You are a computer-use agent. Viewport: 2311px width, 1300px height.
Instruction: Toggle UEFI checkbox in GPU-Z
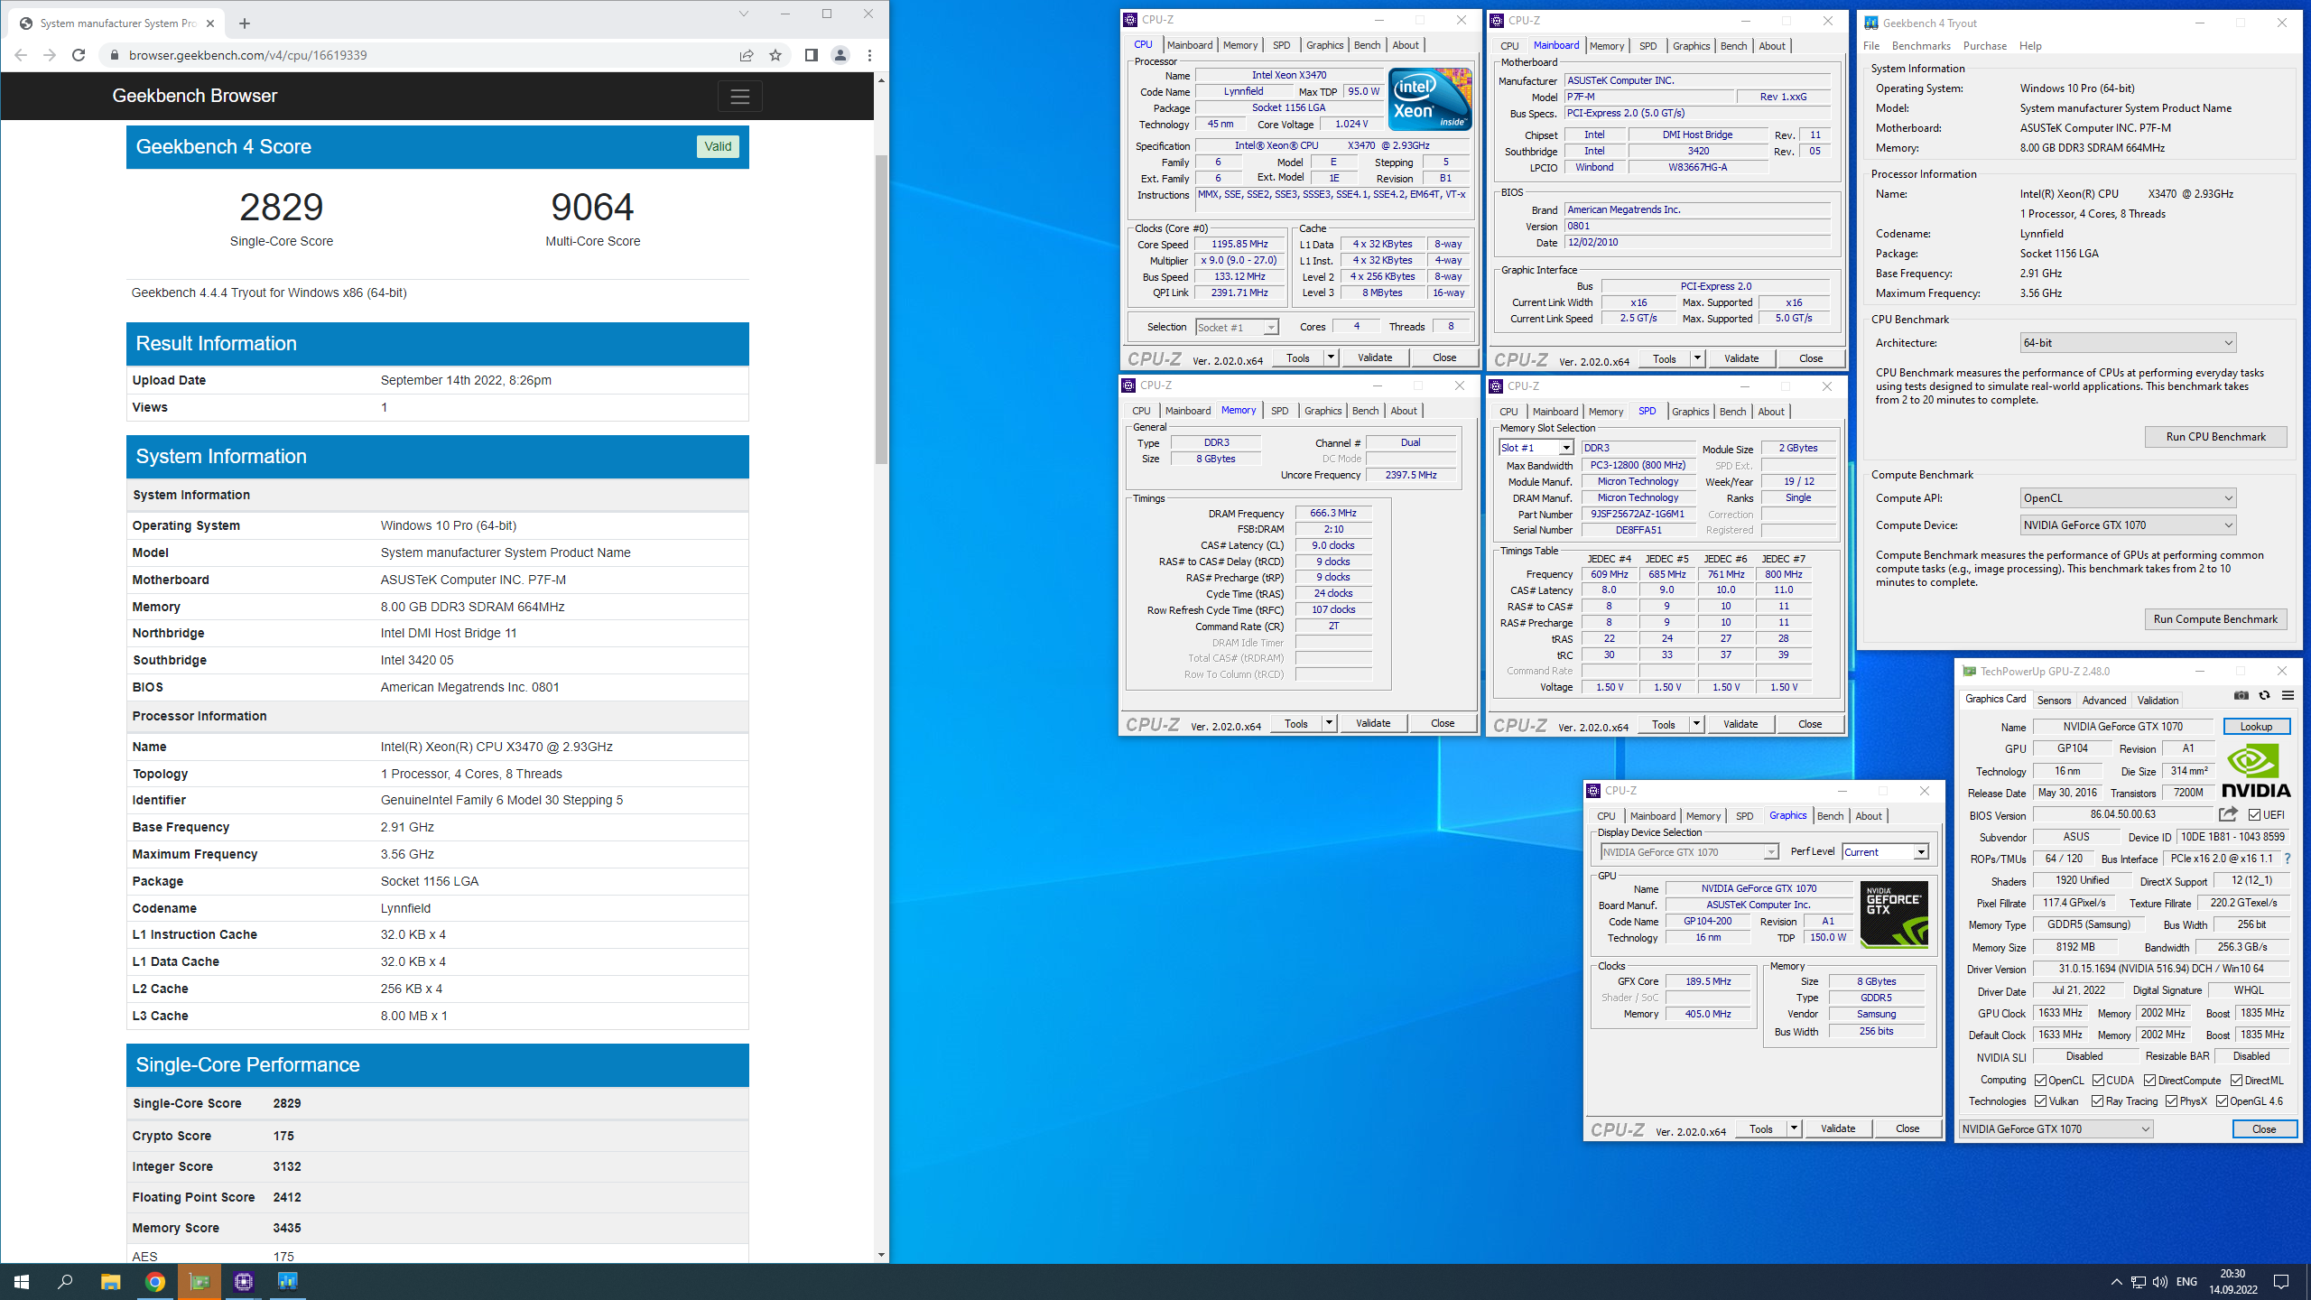[x=2254, y=814]
